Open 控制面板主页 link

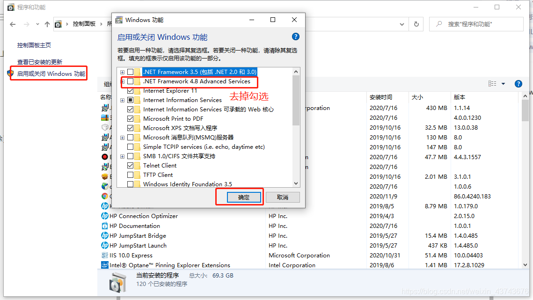[34, 45]
